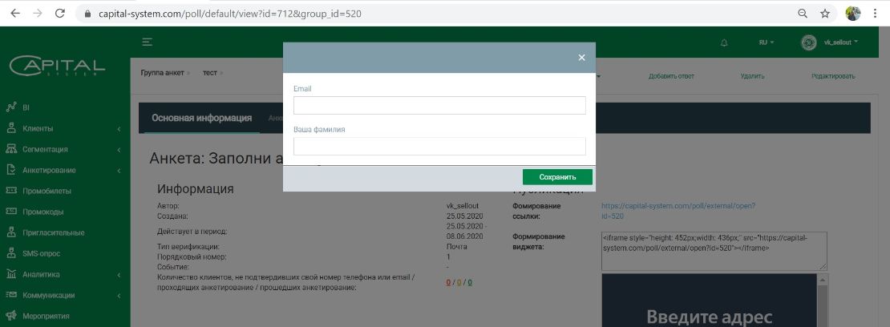Viewport: 890px width, 327px height.
Task: Open Клиенты in the sidebar
Action: point(38,129)
